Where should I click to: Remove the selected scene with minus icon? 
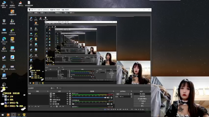coord(32,106)
